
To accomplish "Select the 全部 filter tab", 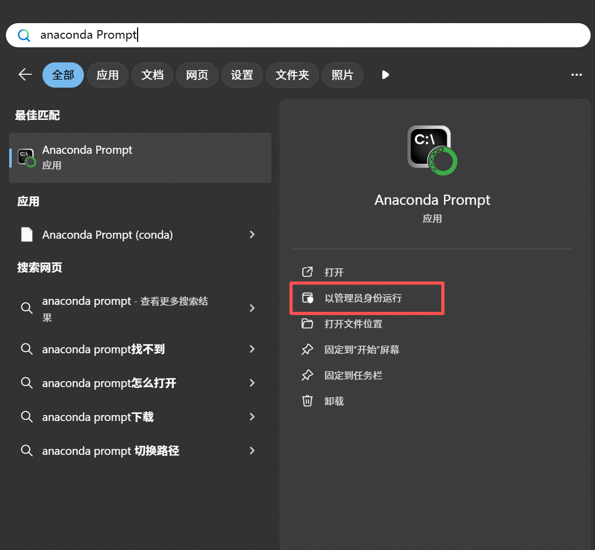I will point(63,75).
